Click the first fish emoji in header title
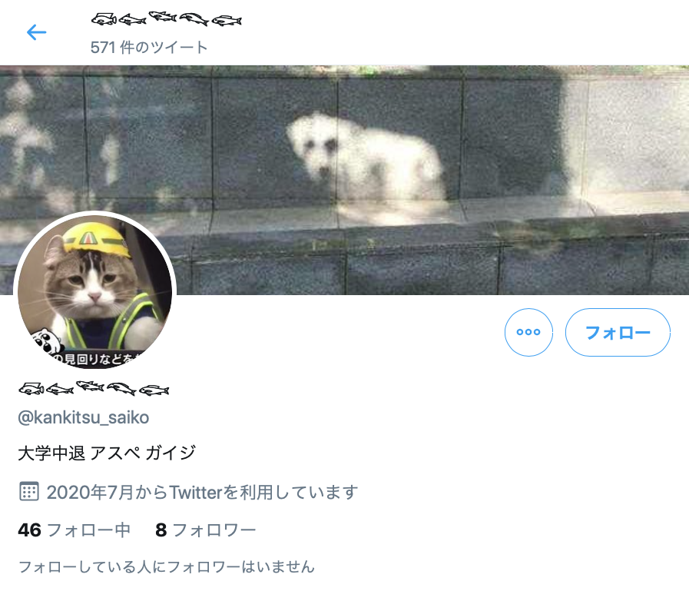 point(104,19)
